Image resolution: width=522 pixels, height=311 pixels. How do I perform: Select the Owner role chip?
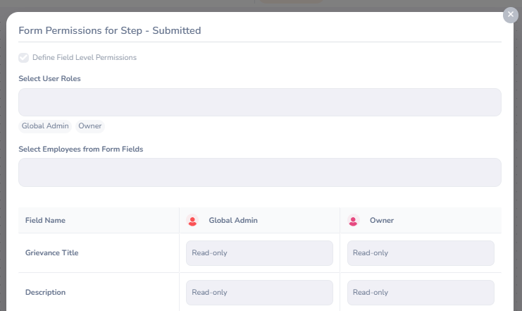[90, 126]
